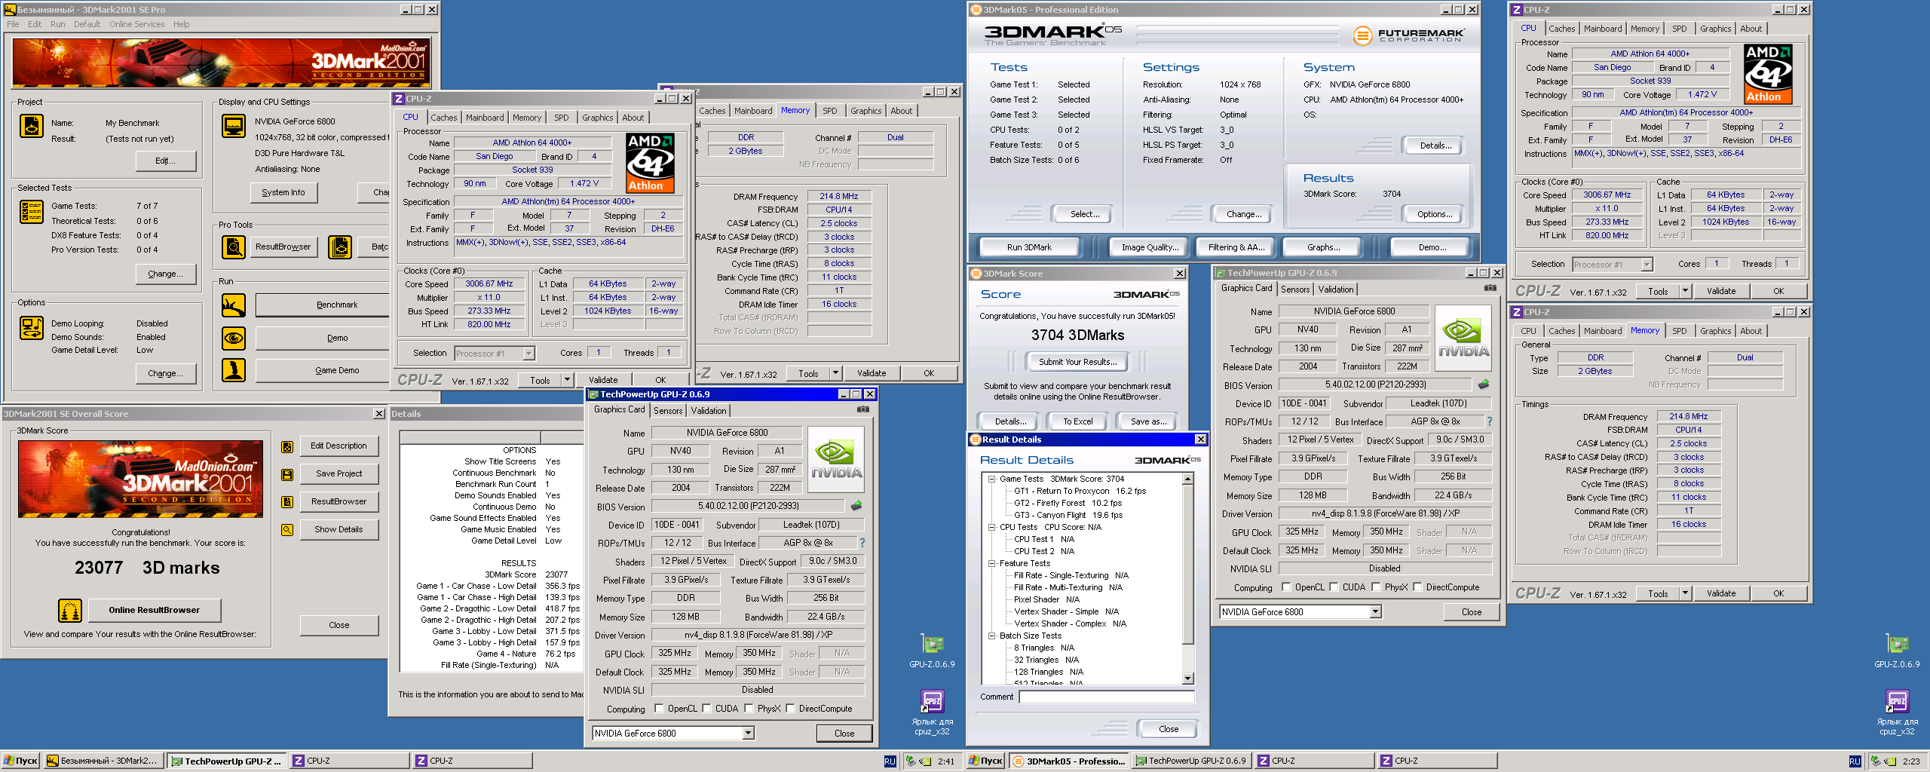This screenshot has width=1930, height=772.
Task: Click the icon left of the Benchmark button
Action: coord(234,305)
